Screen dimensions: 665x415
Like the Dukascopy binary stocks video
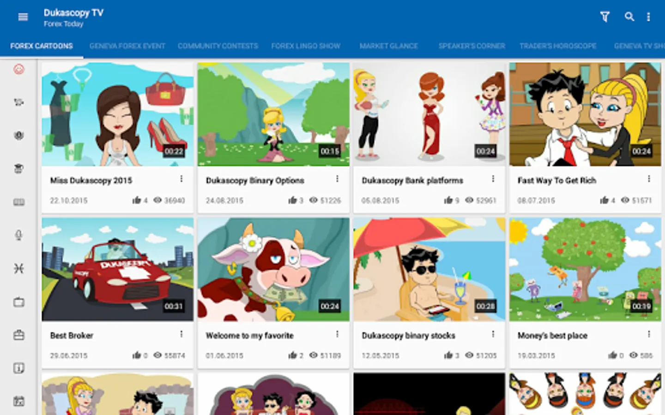(448, 355)
